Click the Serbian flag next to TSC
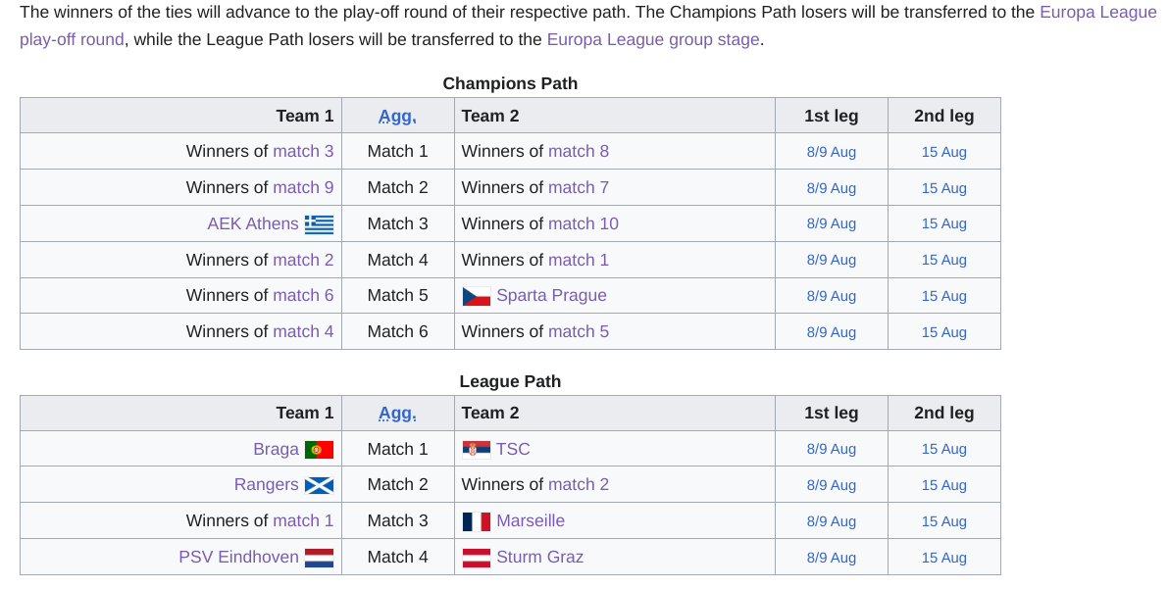Image resolution: width=1169 pixels, height=589 pixels. coord(477,450)
